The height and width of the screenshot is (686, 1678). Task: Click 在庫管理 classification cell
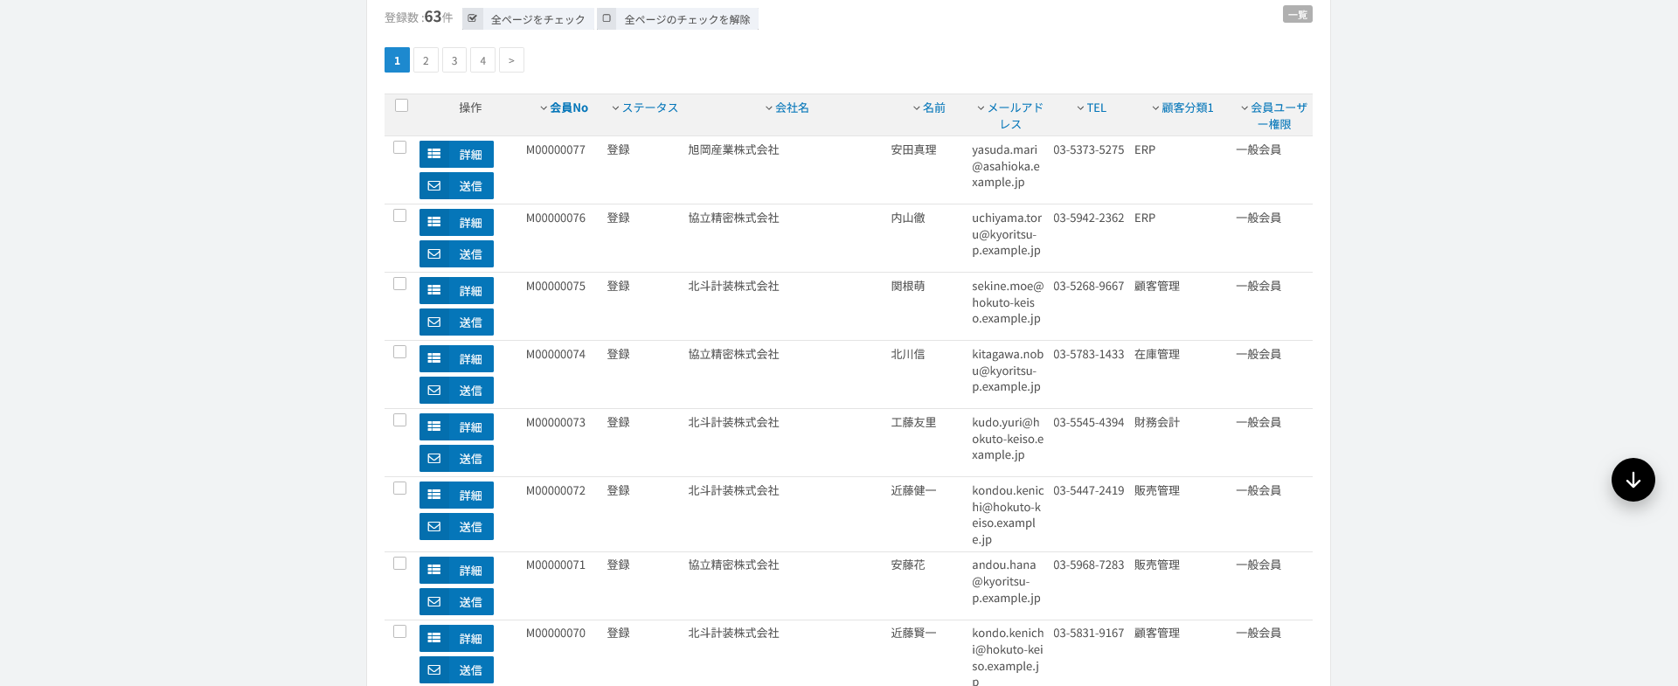1156,354
